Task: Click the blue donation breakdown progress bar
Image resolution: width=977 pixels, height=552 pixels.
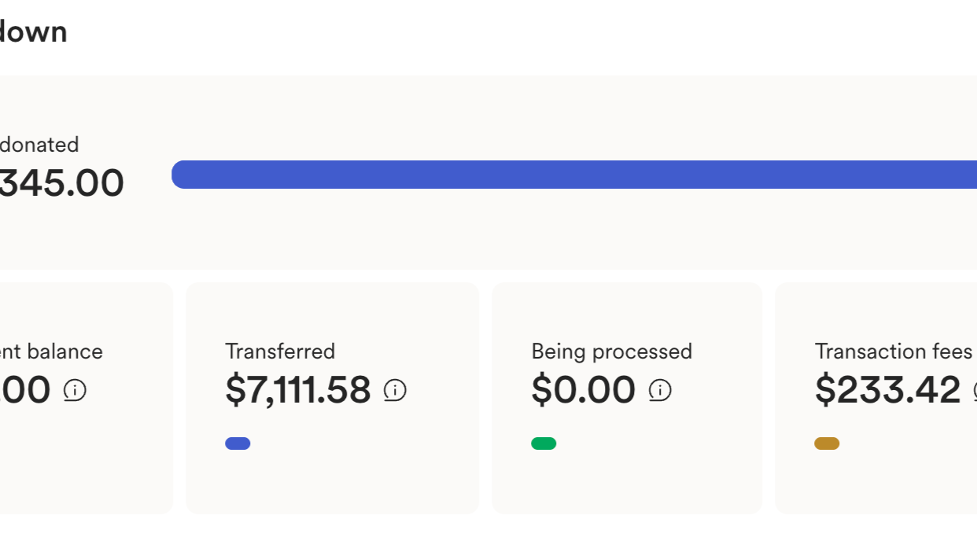Action: point(574,175)
